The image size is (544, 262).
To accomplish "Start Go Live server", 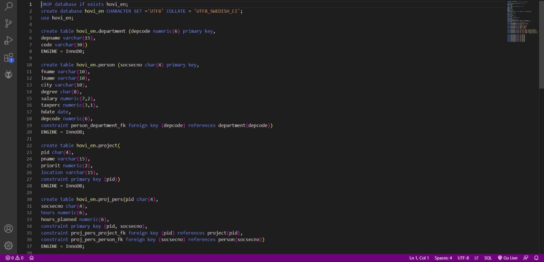I will 508,258.
